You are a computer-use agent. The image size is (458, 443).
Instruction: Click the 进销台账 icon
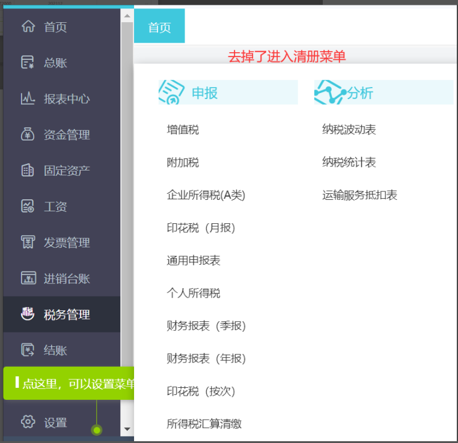pyautogui.click(x=28, y=278)
